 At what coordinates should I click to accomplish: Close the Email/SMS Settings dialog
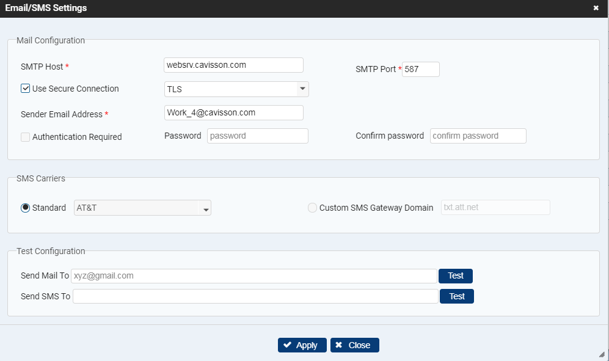tap(596, 8)
